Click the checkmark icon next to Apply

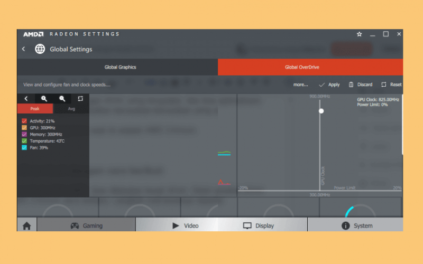pos(321,85)
